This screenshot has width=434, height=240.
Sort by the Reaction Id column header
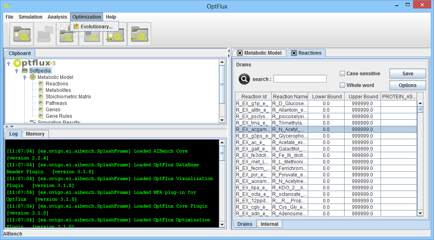[254, 96]
